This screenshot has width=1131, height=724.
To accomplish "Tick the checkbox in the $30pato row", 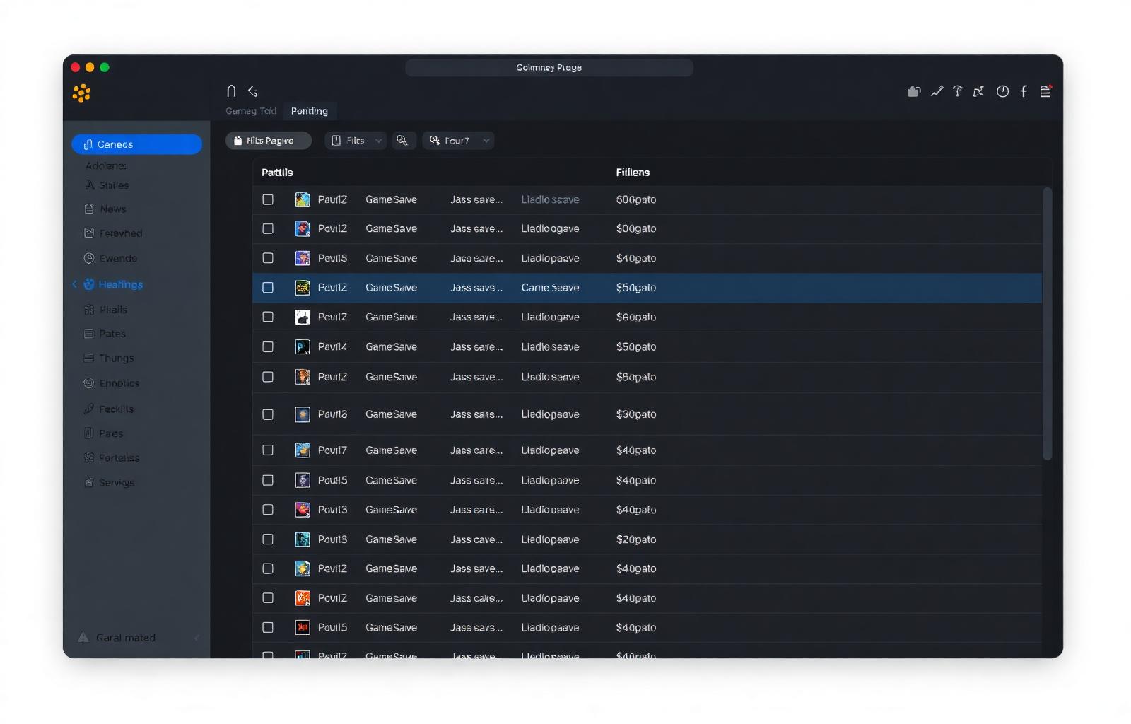I will (x=268, y=414).
